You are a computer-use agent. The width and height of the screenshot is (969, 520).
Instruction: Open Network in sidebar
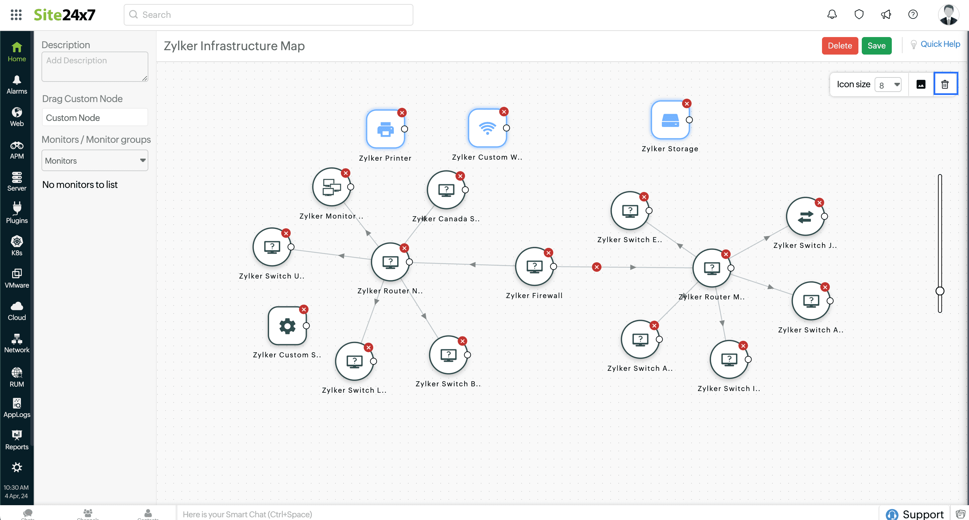tap(17, 343)
